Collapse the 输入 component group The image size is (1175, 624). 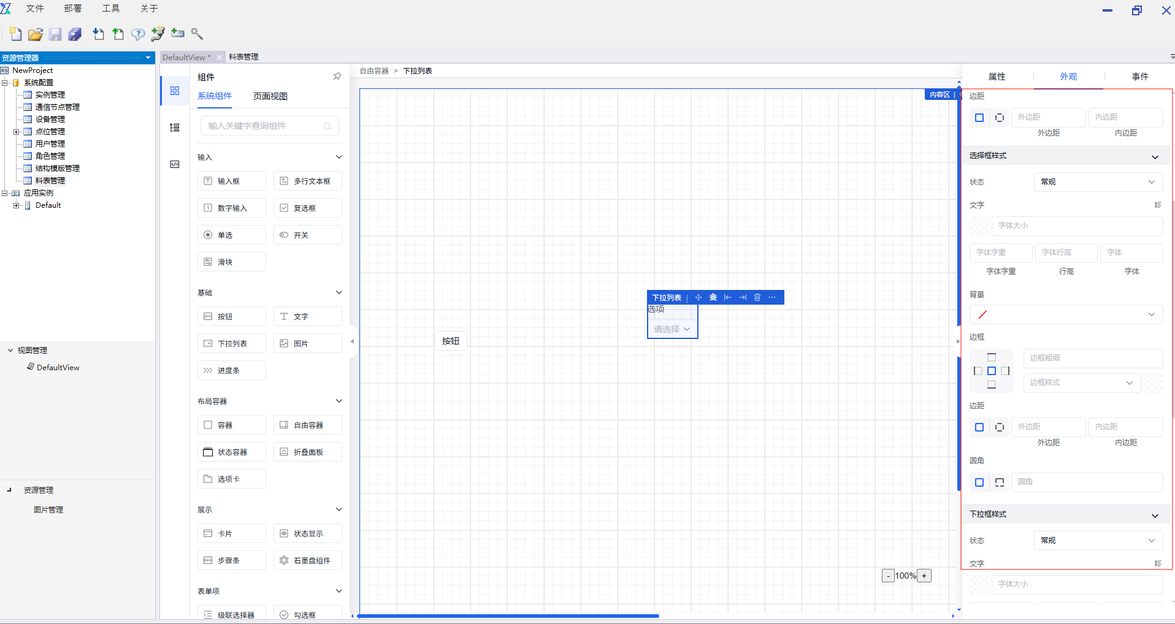(339, 157)
